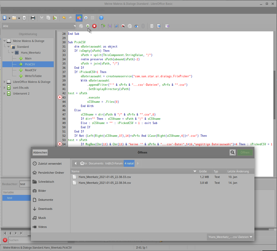Click the Select Macro gear icon
This screenshot has height=251, width=277.
coord(86,18)
